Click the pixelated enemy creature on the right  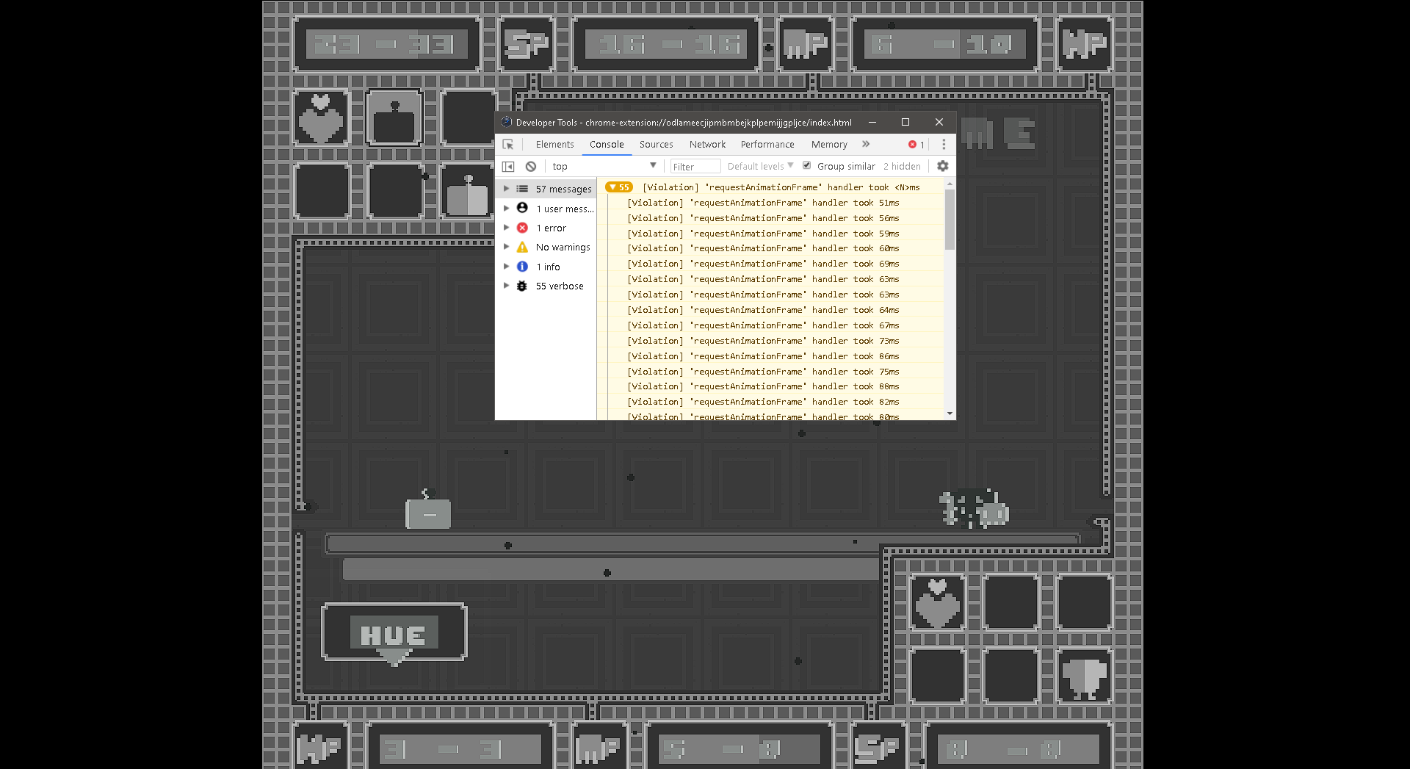coord(975,508)
